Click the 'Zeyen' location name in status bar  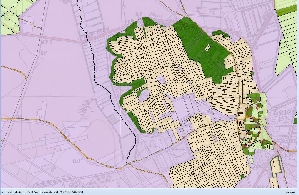pos(290,192)
